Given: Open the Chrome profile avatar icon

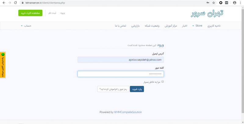Looking at the screenshot, I should (234, 2).
